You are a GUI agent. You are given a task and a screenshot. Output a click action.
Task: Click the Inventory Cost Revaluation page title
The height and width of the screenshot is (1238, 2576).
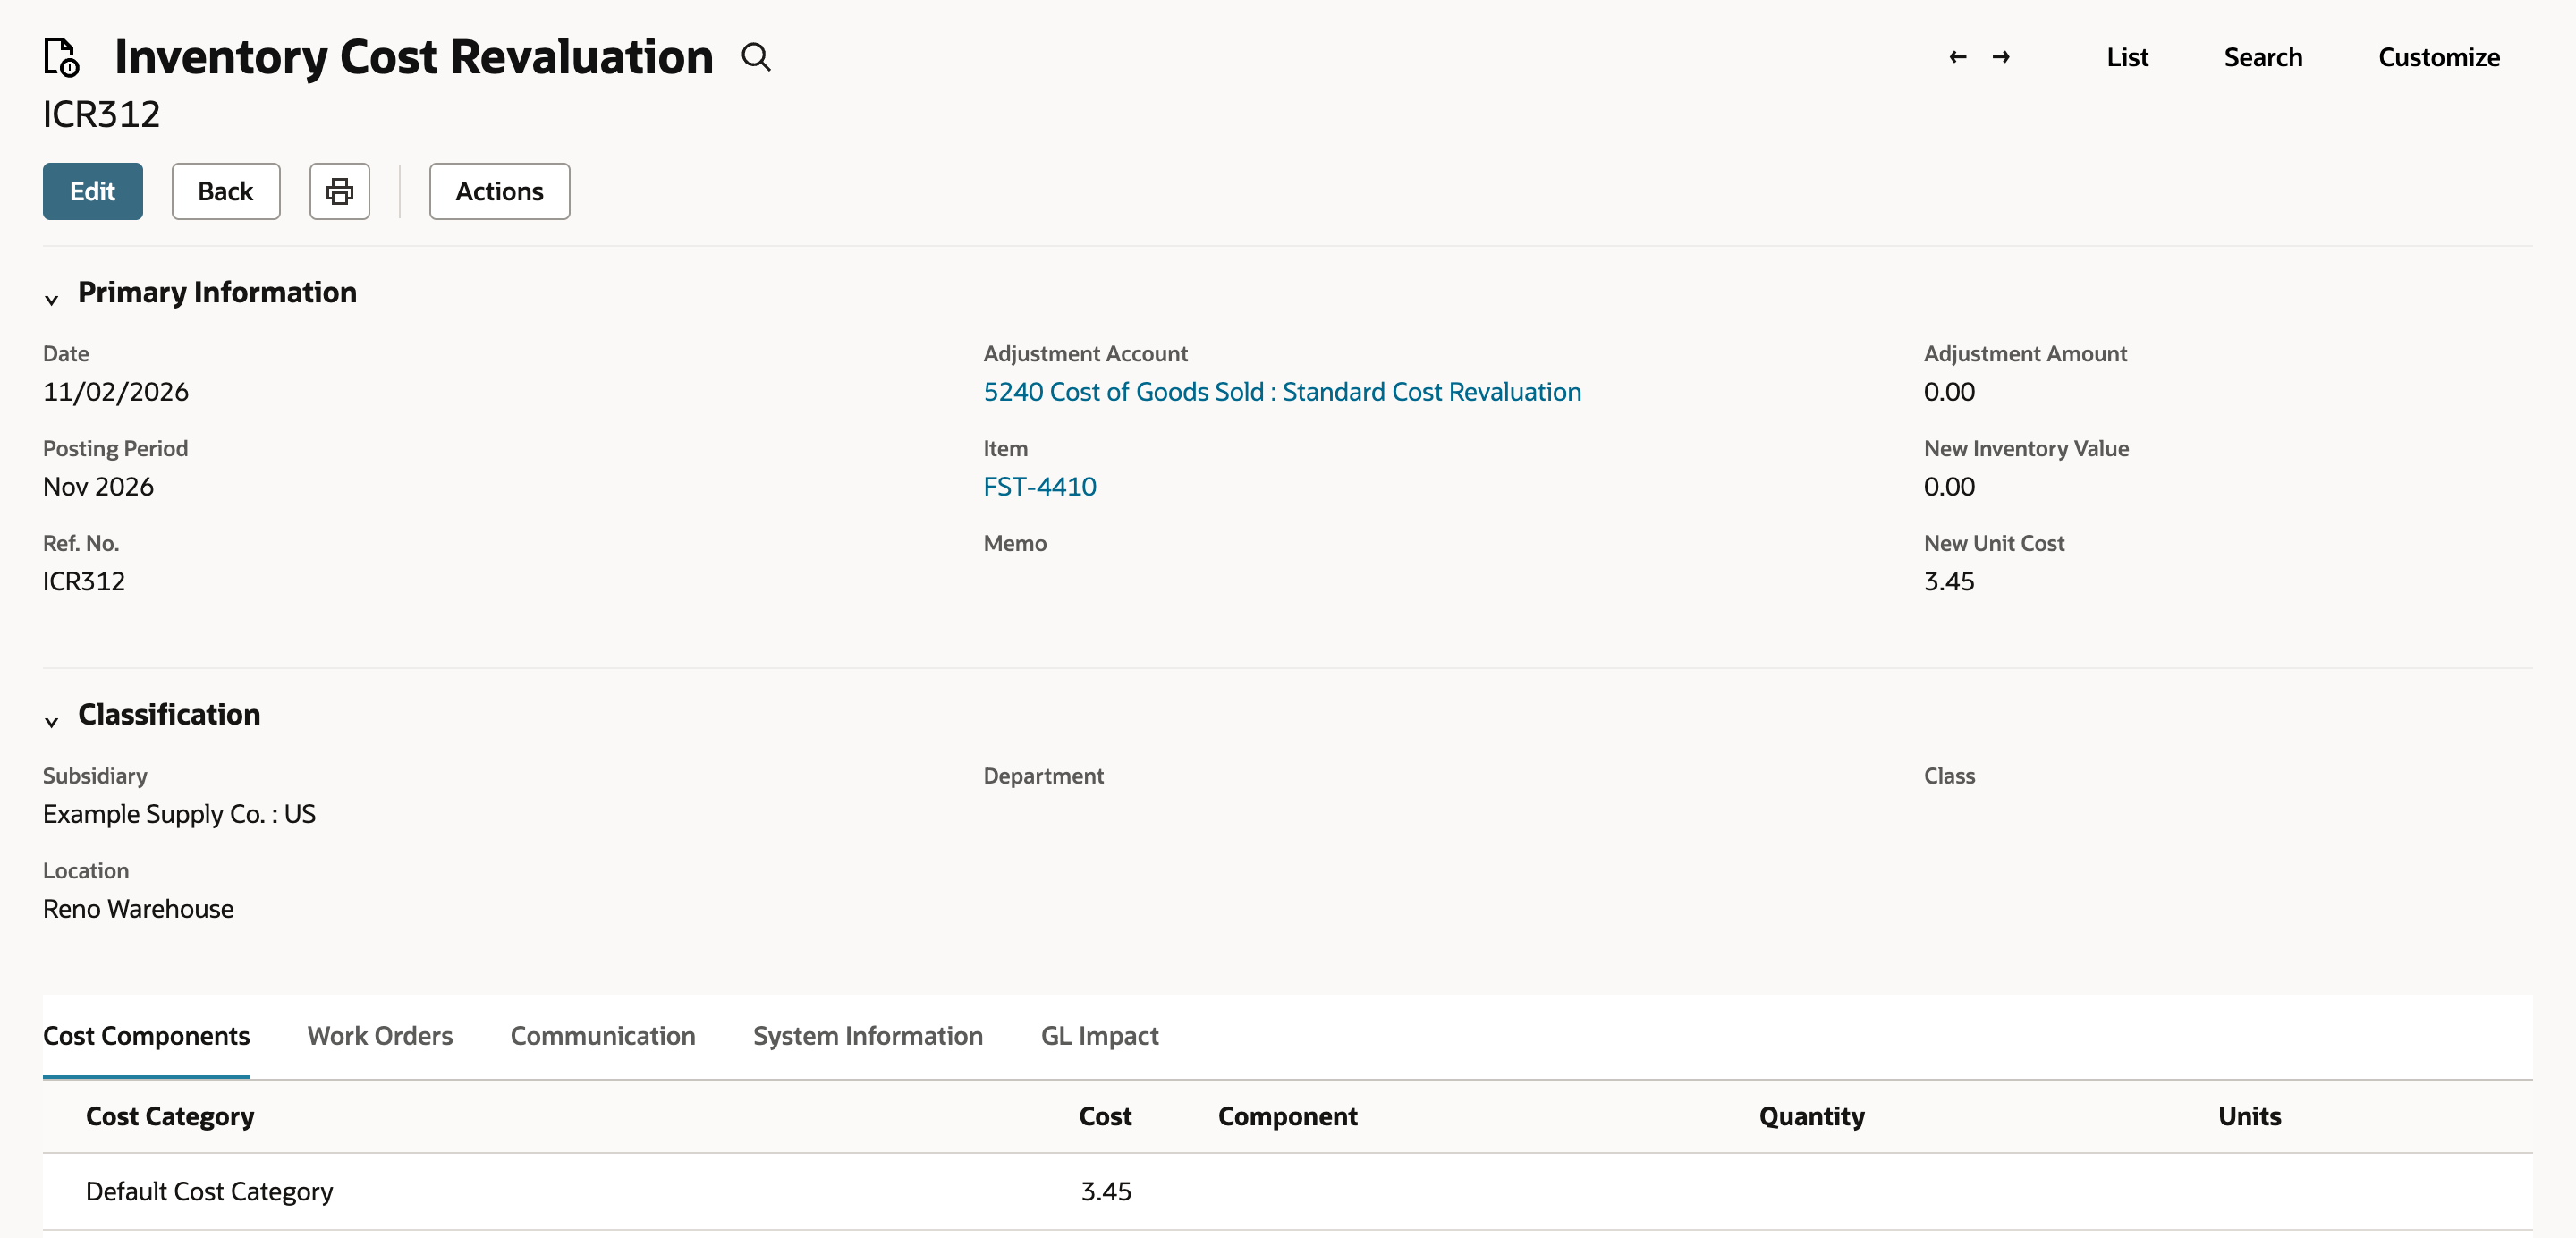414,57
